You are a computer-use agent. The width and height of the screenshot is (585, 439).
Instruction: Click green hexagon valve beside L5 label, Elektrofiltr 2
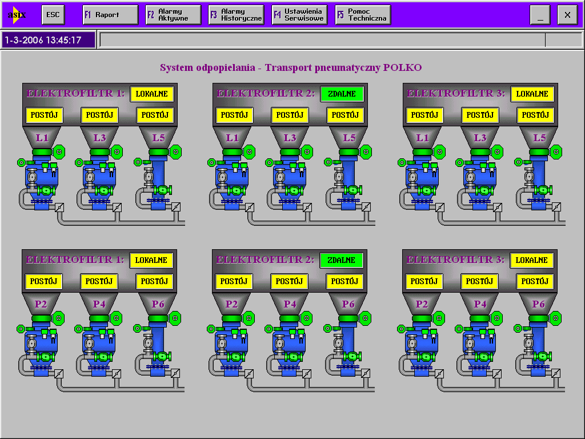(366, 152)
